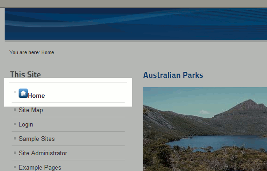
Task: Click Example Pages in the sidebar
Action: 40,167
